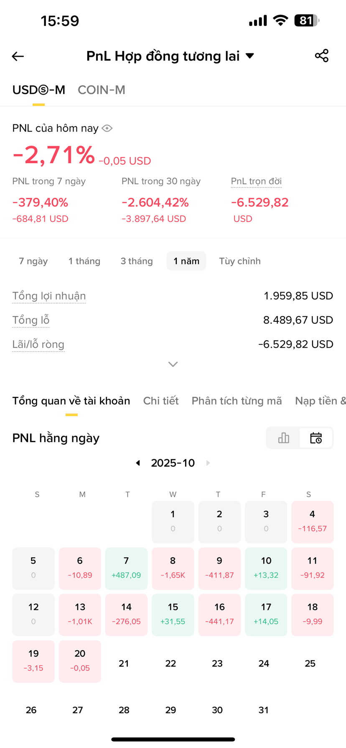Tap the Tổng lợi nhuận label
Viewport: 346px width, 748px height.
click(49, 296)
